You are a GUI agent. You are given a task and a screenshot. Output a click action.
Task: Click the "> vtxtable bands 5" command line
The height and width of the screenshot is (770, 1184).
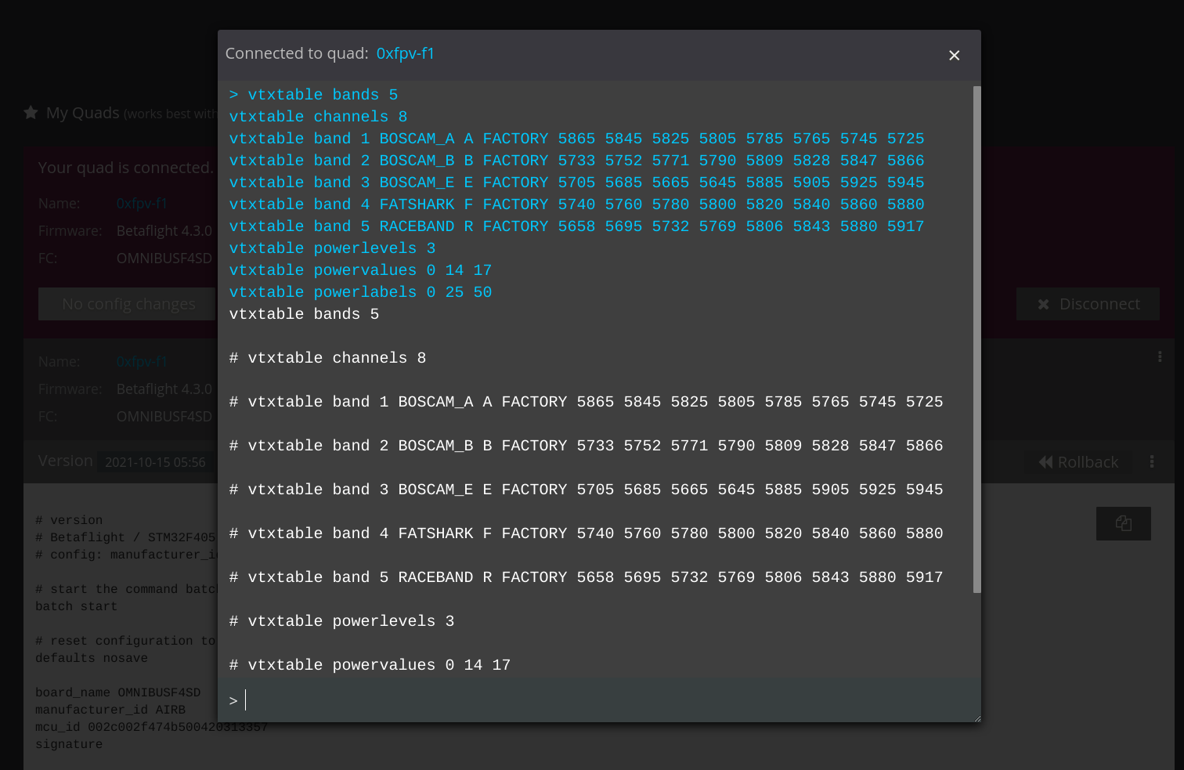coord(313,95)
